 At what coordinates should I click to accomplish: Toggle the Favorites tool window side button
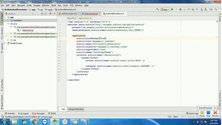pos(2,85)
